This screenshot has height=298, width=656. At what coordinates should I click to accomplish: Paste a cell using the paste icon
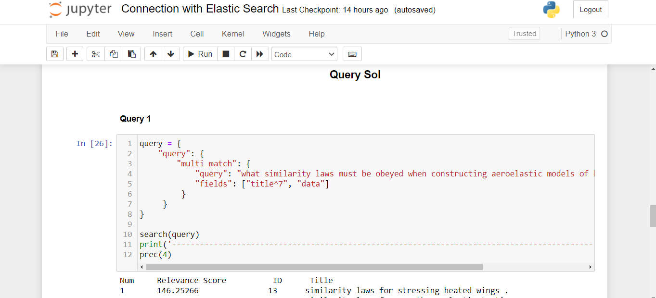point(132,54)
